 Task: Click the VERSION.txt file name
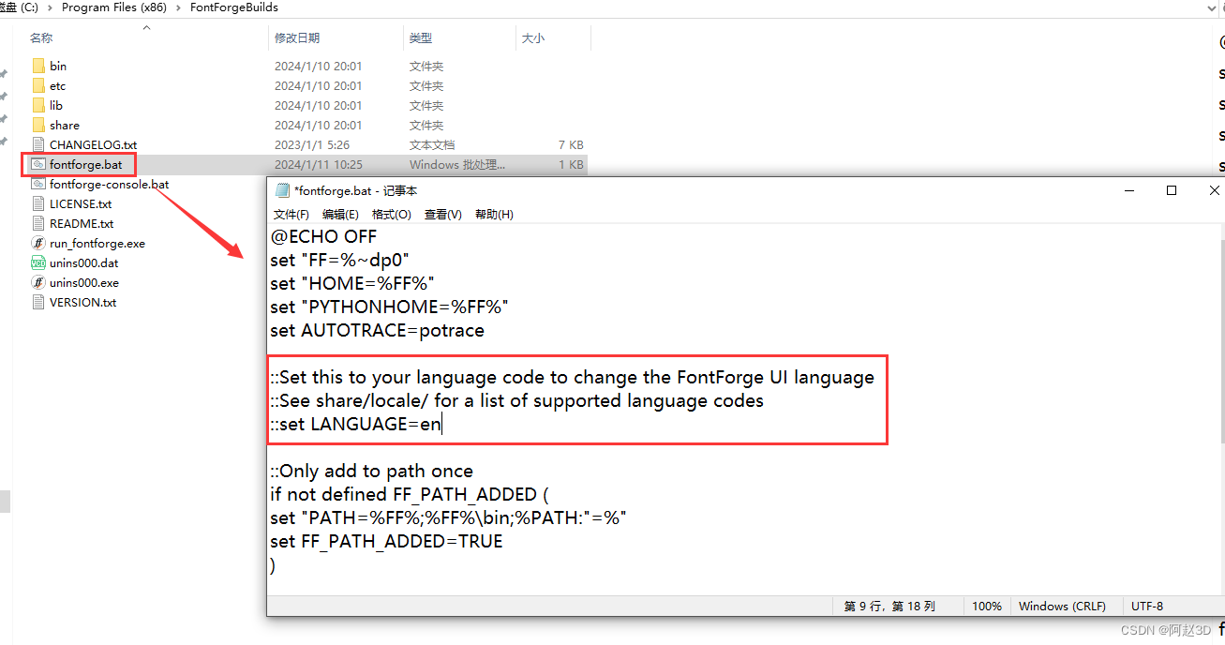(x=82, y=302)
